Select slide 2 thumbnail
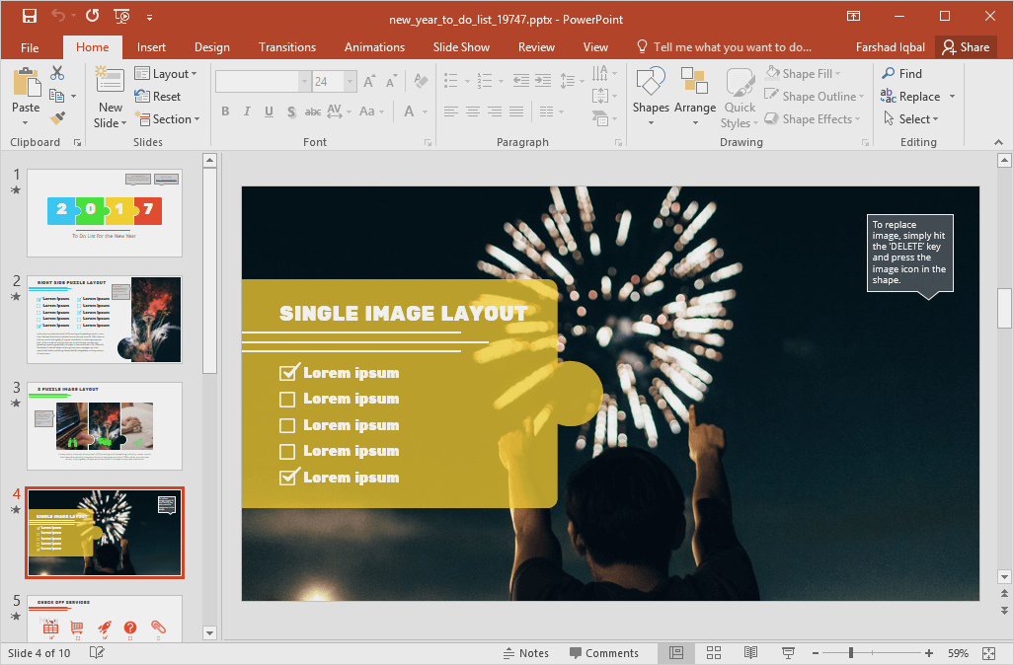Image resolution: width=1014 pixels, height=665 pixels. (x=104, y=320)
